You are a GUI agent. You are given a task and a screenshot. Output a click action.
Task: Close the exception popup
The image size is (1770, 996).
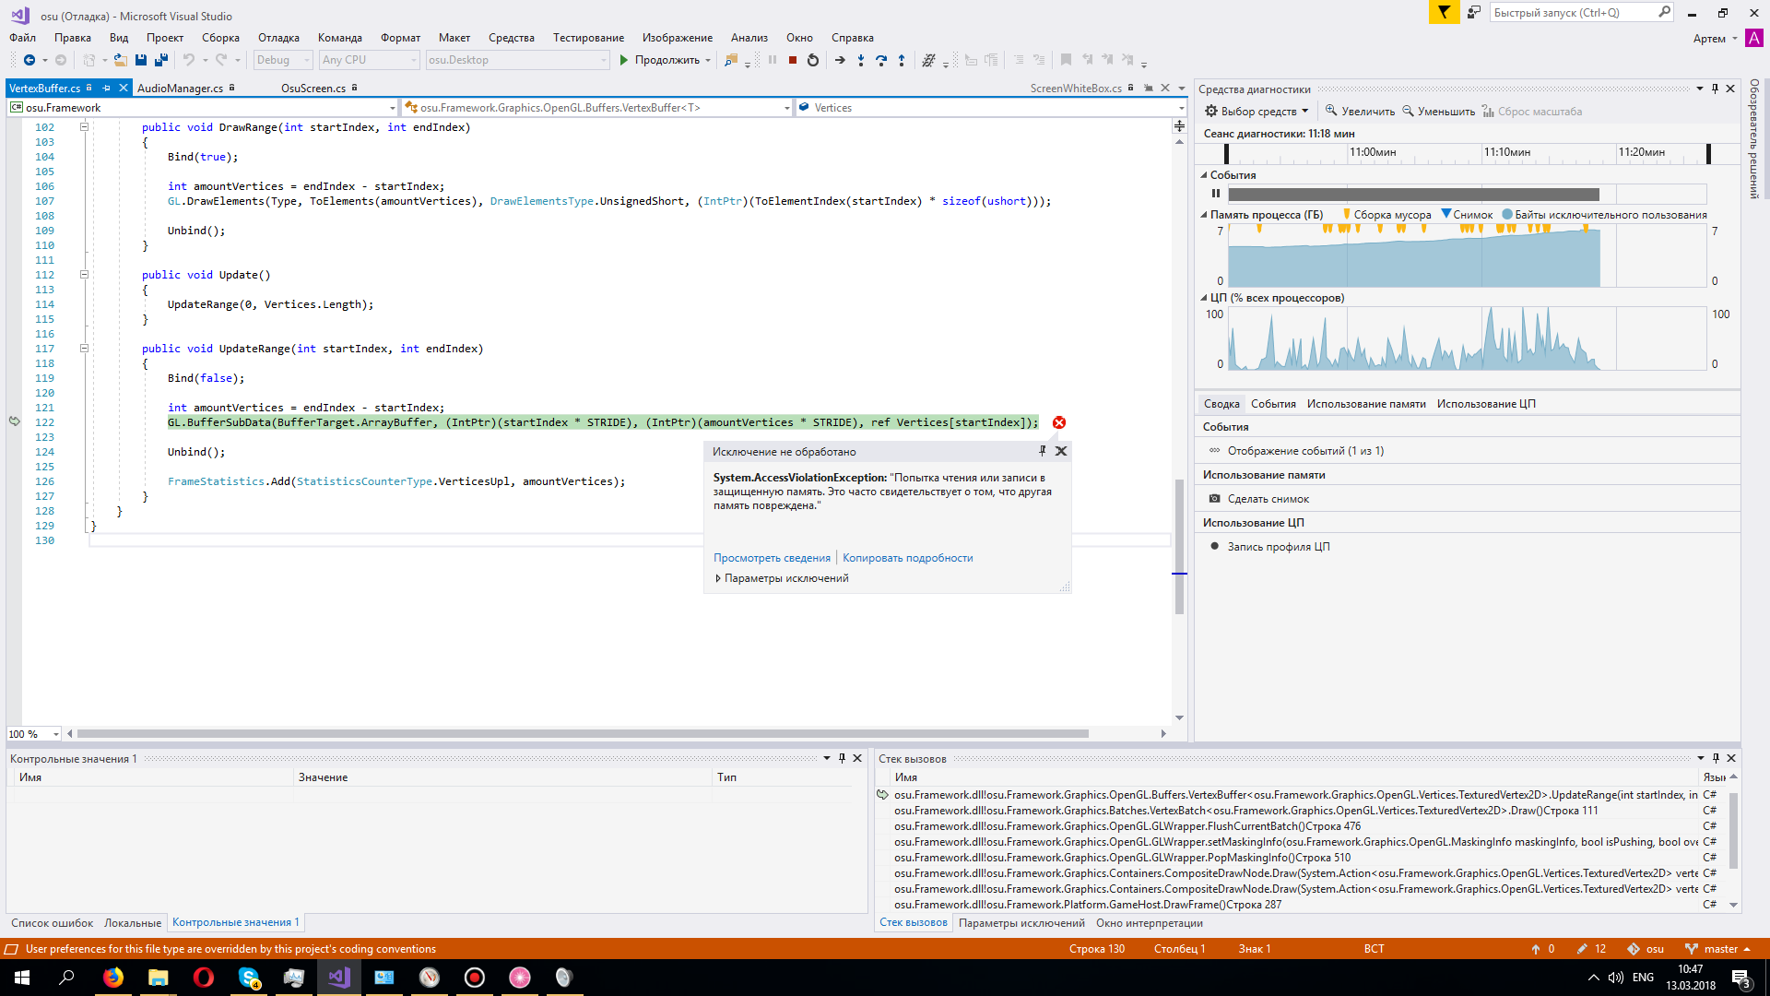tap(1061, 451)
